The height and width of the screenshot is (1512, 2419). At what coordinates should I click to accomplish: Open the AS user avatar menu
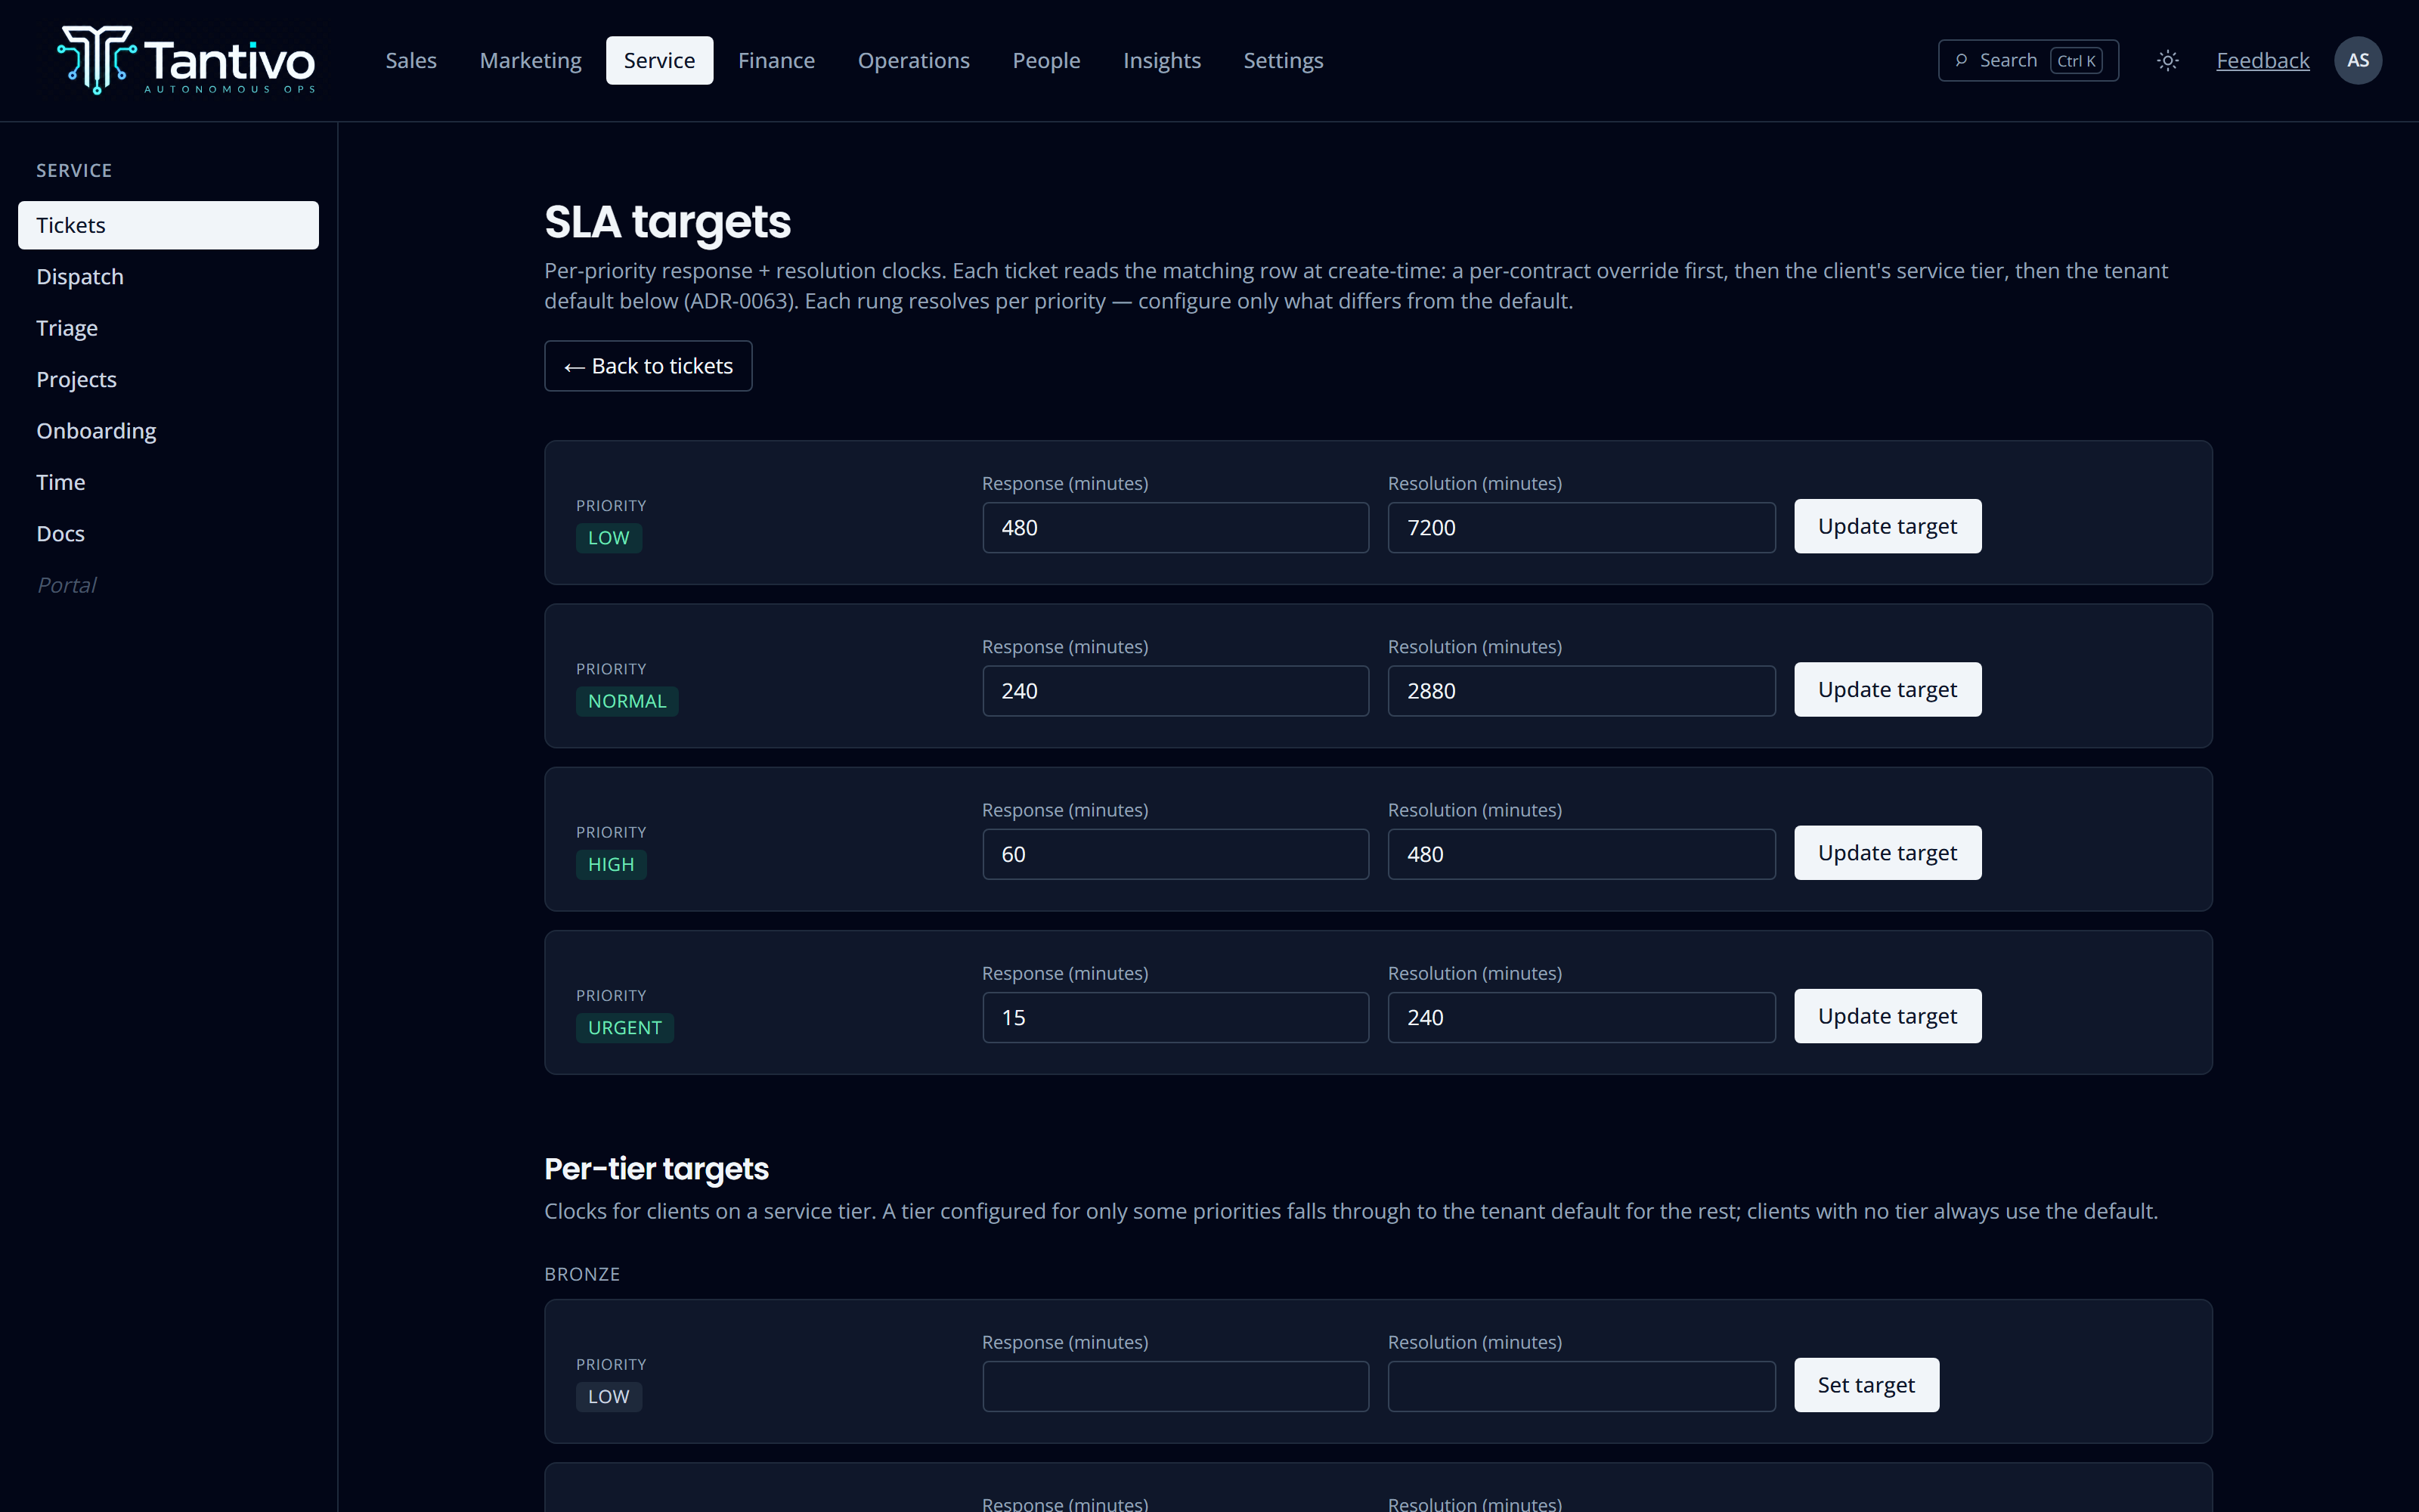click(x=2358, y=61)
